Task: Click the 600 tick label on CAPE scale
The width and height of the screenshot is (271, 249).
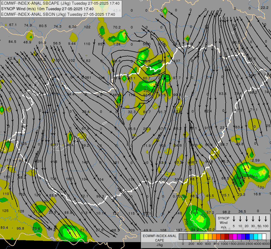Action: point(208,244)
